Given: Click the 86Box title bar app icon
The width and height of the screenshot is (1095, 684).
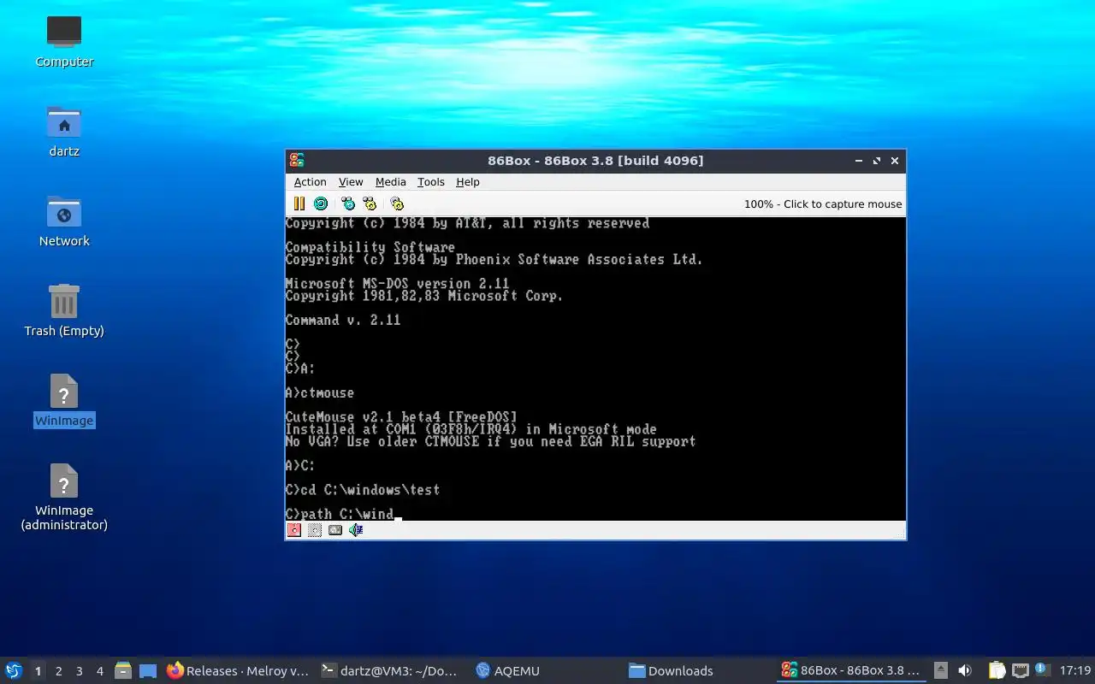Looking at the screenshot, I should pyautogui.click(x=297, y=161).
